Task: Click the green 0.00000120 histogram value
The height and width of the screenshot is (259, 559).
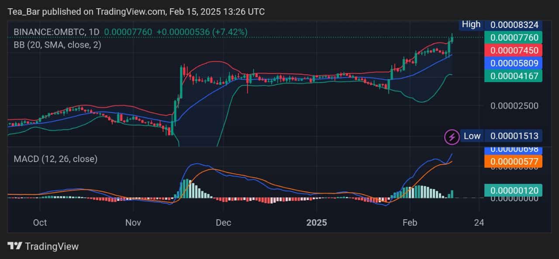Action: tap(514, 190)
